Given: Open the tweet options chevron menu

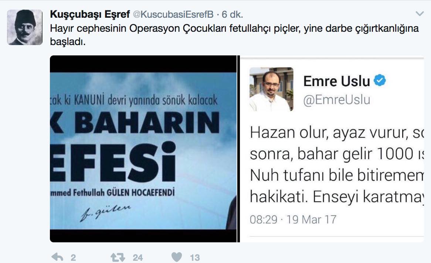Looking at the screenshot, I should pos(420,13).
